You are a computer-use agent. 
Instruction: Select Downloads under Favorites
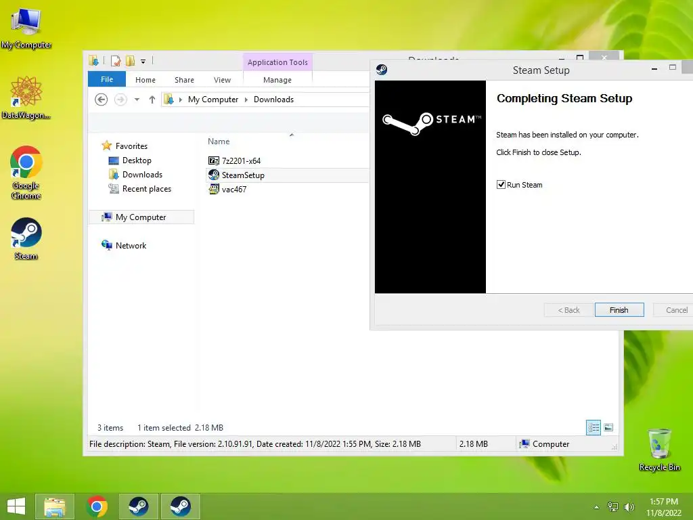[142, 174]
